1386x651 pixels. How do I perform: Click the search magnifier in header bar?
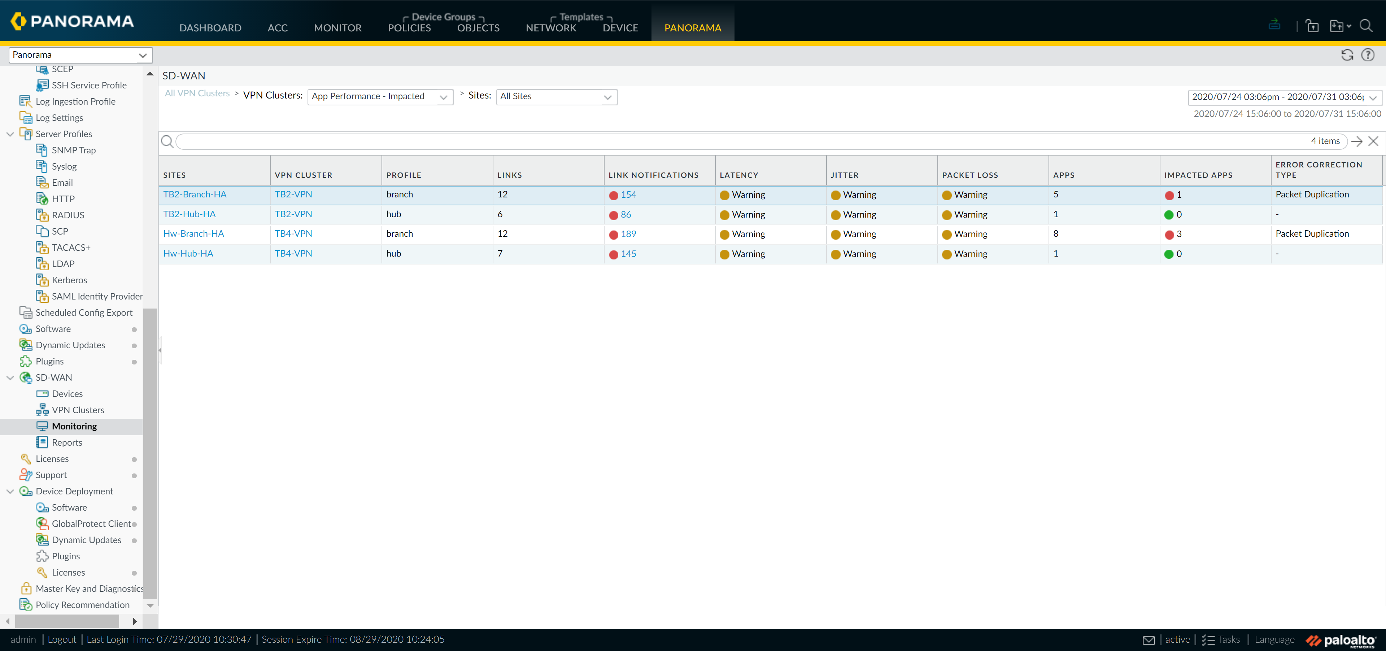(x=1365, y=26)
